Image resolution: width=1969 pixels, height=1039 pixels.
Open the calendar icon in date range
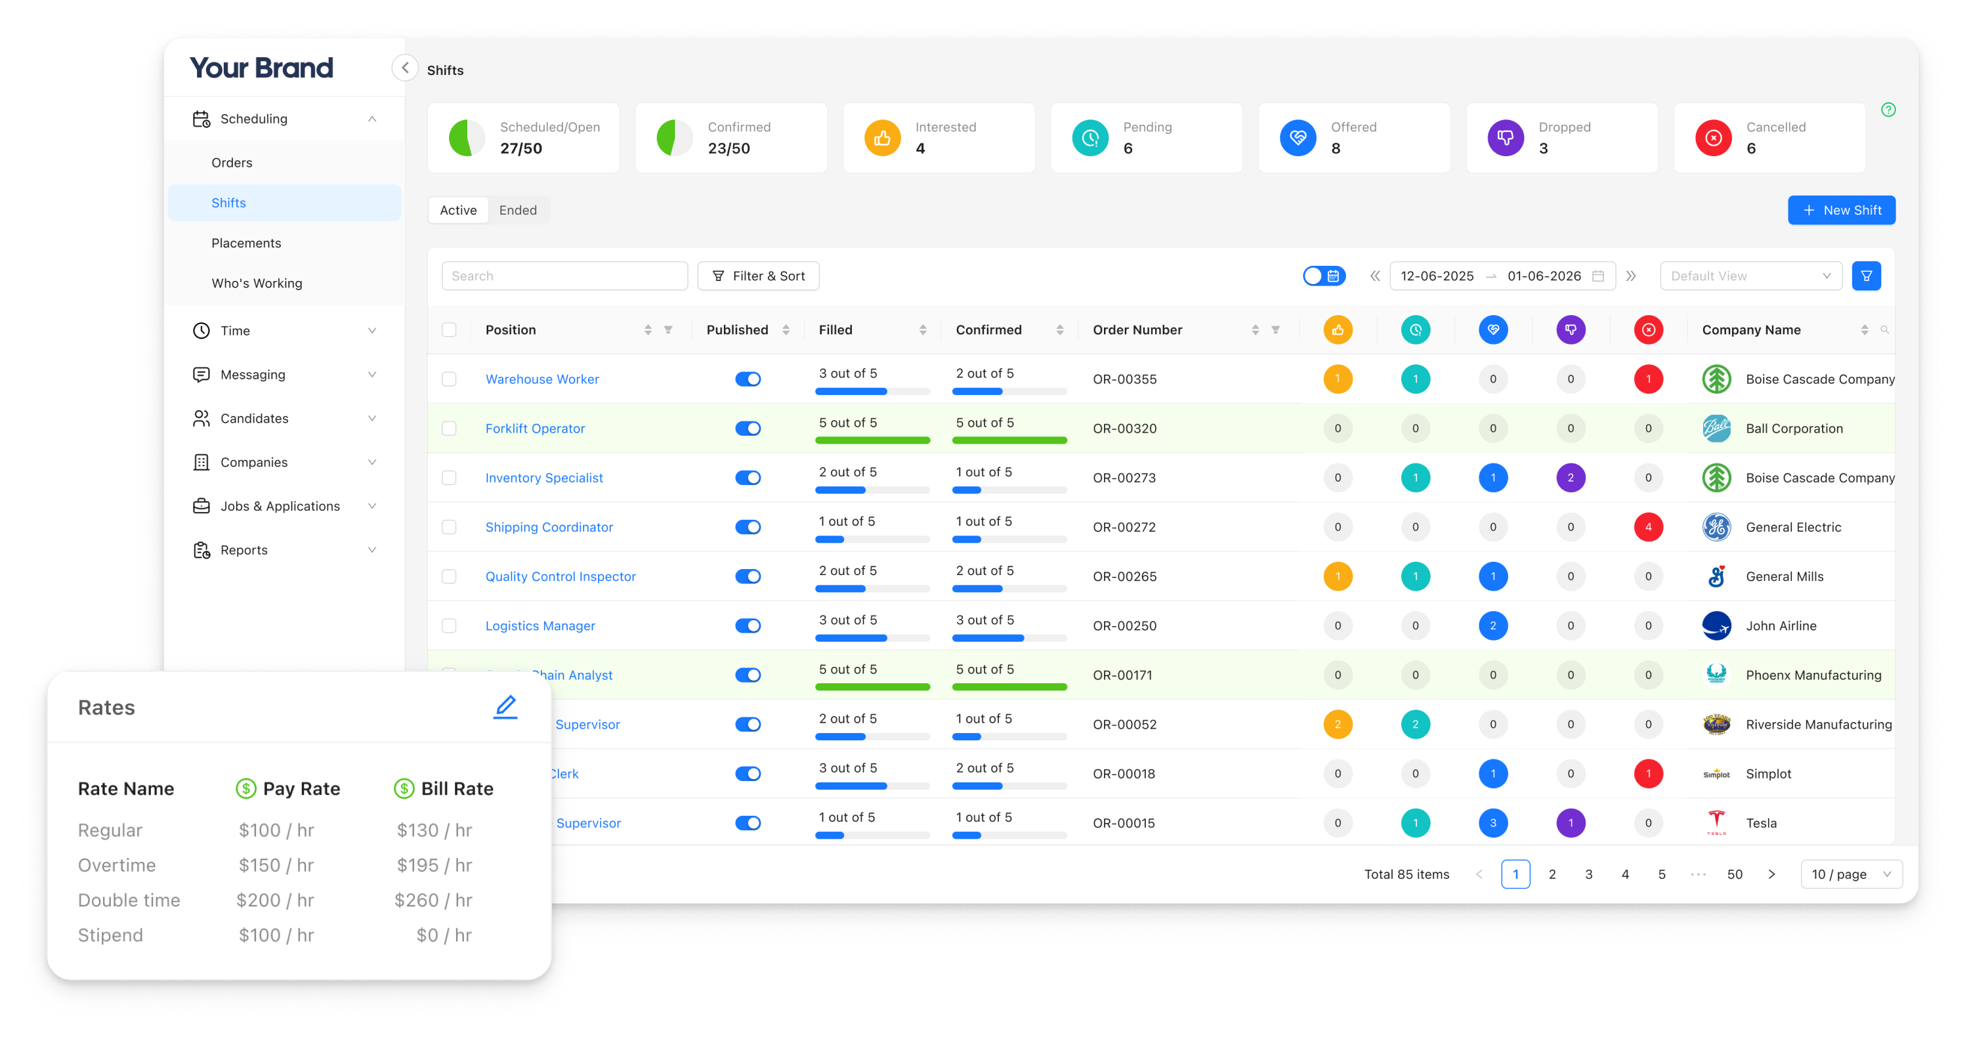(x=1598, y=276)
